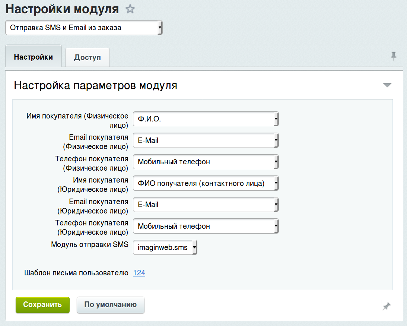The image size is (407, 326).
Task: Pin the tab panel with top pushpin icon
Action: pyautogui.click(x=394, y=56)
